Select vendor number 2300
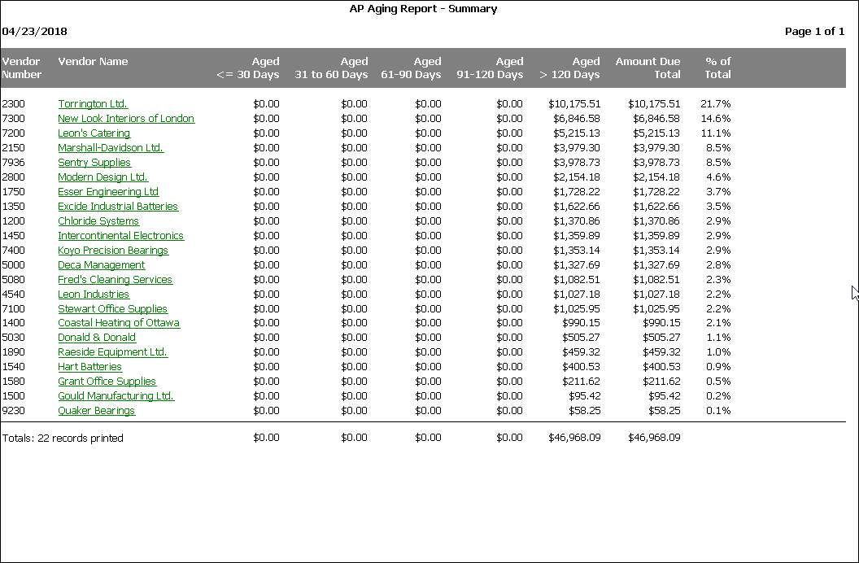The height and width of the screenshot is (563, 859). coord(13,103)
